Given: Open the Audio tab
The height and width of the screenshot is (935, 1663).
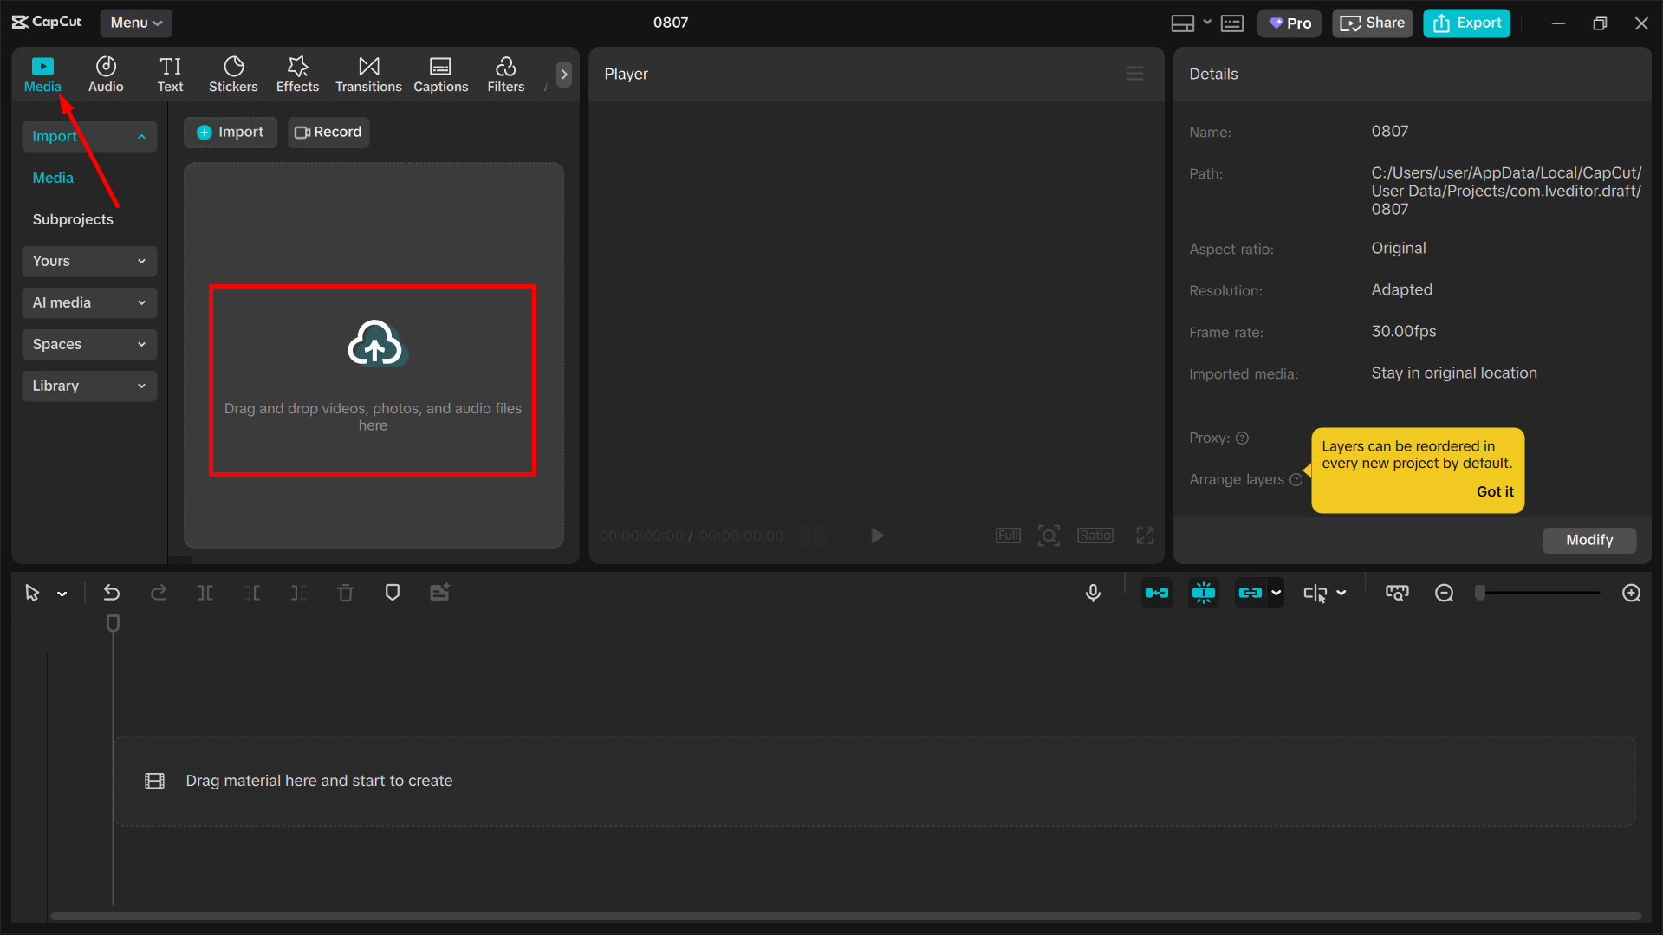Looking at the screenshot, I should pos(106,75).
